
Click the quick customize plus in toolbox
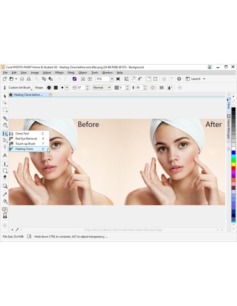click(x=5, y=225)
